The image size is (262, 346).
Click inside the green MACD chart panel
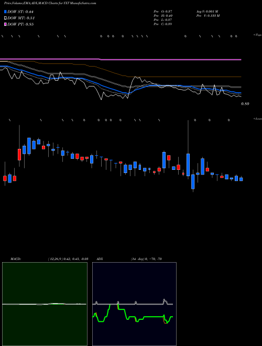pyautogui.click(x=45, y=304)
